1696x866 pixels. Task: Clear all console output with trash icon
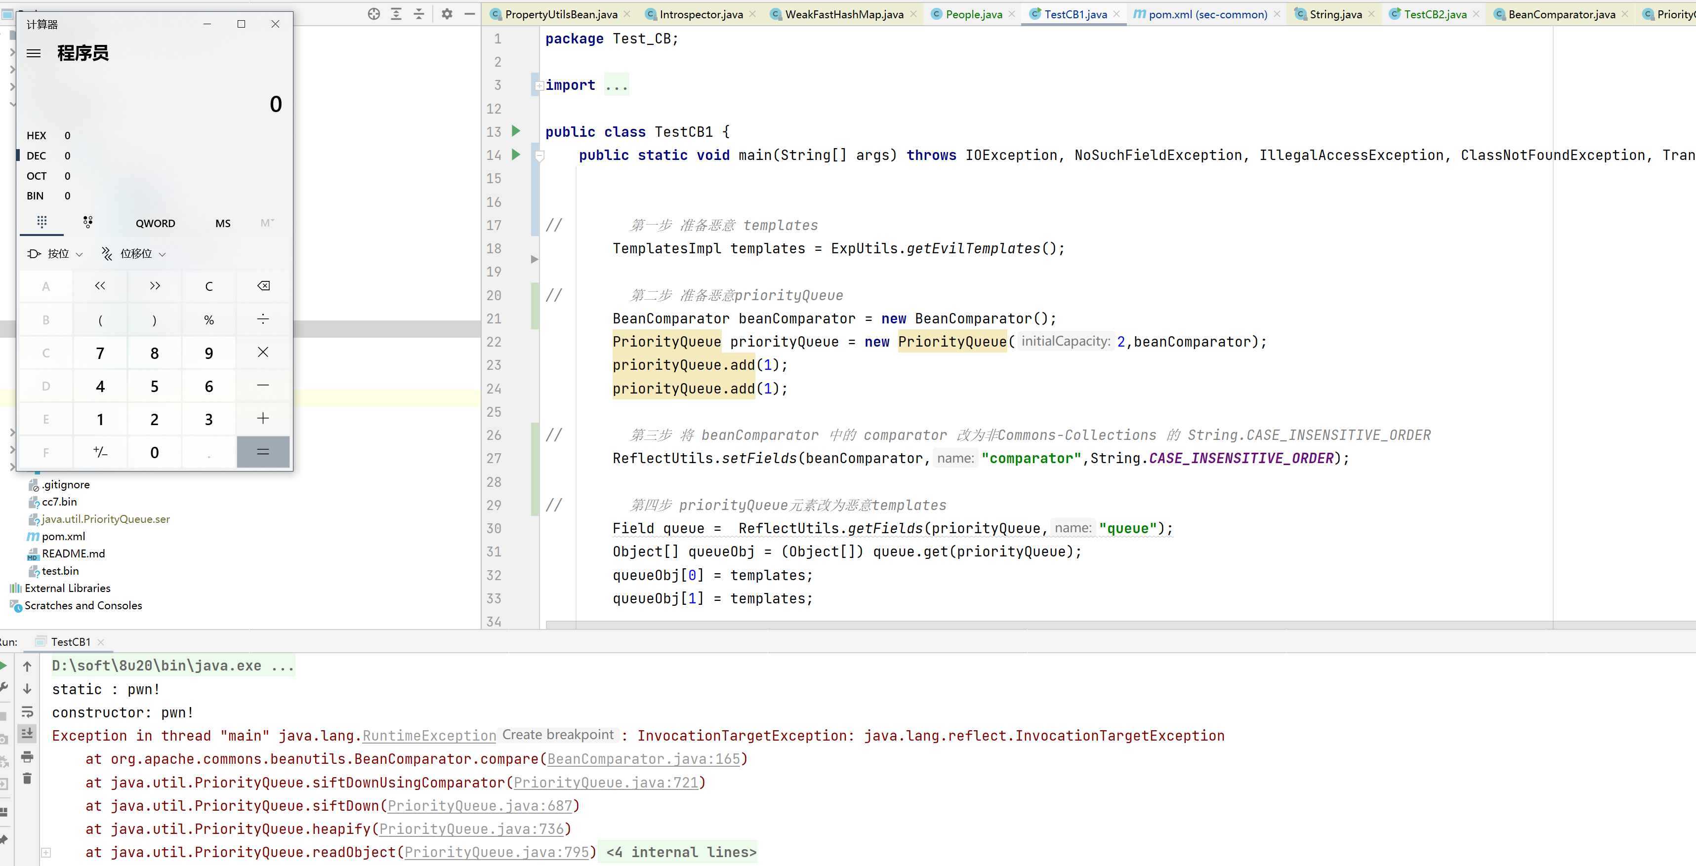[27, 779]
